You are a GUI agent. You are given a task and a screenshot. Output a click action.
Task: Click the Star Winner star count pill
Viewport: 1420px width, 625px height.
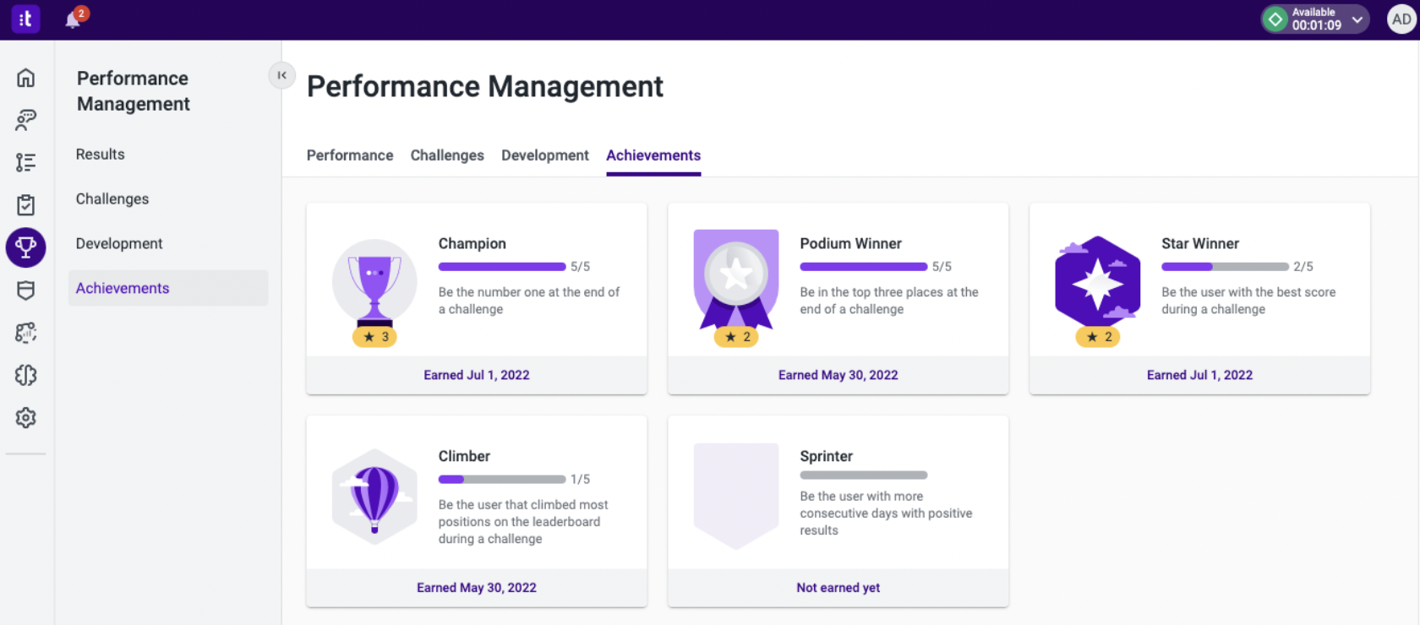click(x=1098, y=337)
